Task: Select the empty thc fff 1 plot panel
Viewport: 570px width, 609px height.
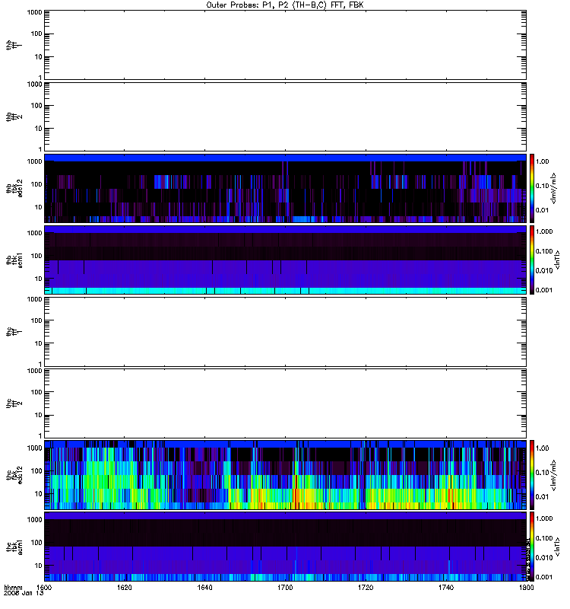Action: point(285,332)
